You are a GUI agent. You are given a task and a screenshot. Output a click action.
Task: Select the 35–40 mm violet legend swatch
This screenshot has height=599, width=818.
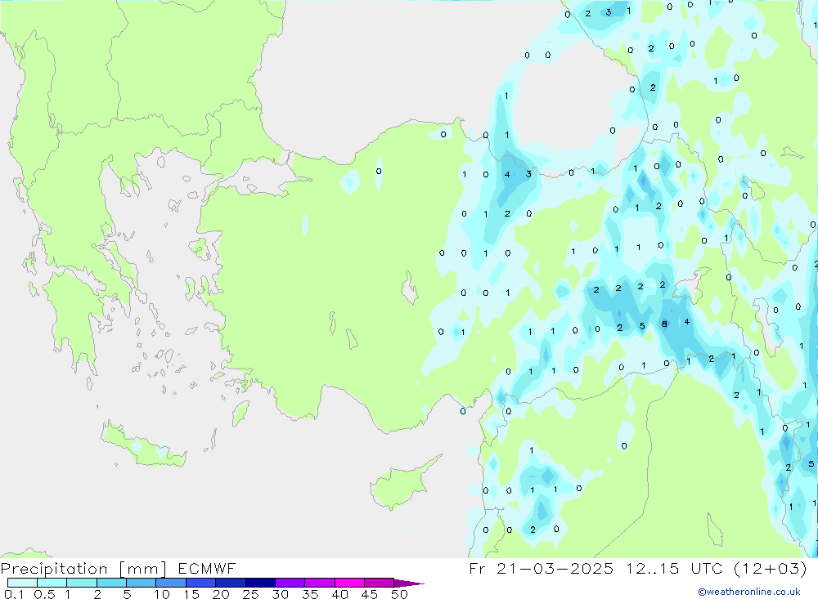pyautogui.click(x=320, y=583)
